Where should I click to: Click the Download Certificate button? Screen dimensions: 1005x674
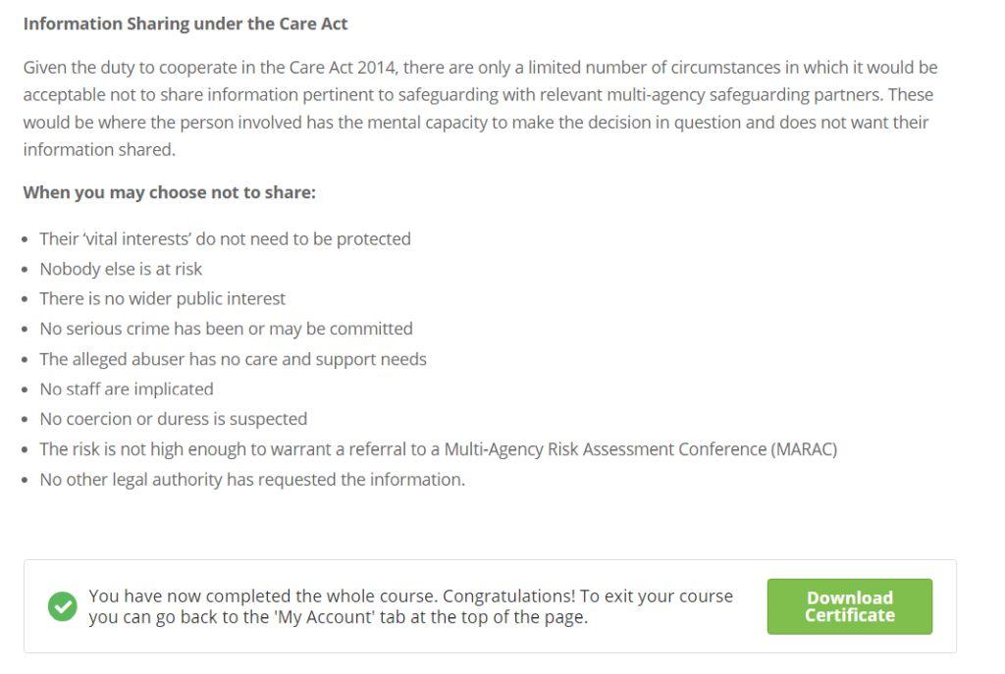click(849, 606)
